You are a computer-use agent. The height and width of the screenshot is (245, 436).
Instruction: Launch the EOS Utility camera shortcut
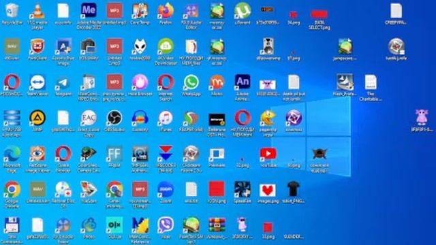tap(89, 46)
